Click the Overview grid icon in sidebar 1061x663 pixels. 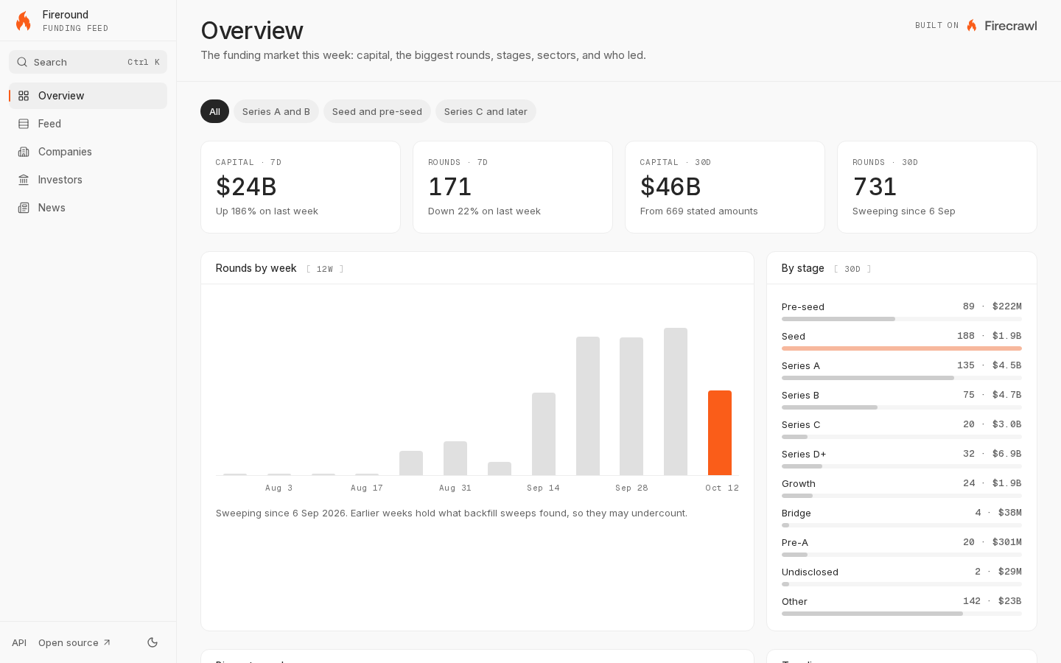pos(24,96)
